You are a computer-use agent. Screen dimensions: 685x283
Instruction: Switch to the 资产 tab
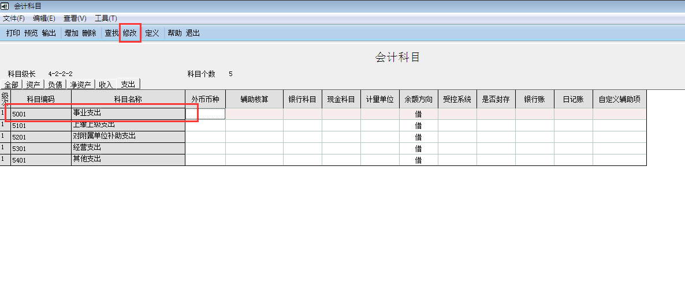tap(33, 85)
